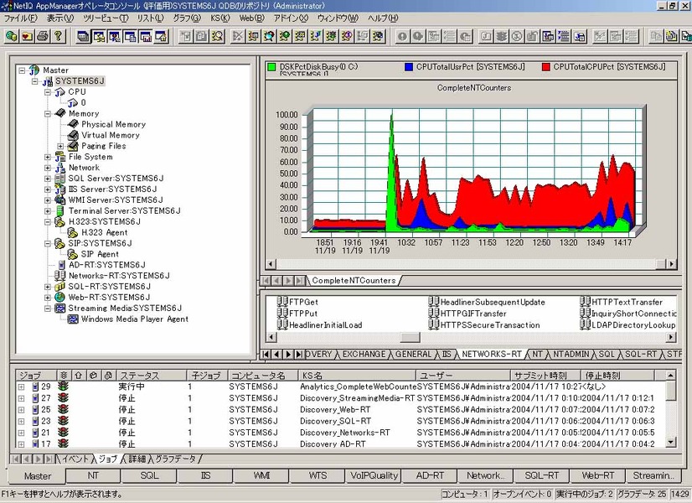The width and height of the screenshot is (692, 503).
Task: Click the red CPUTotalCPUPct legend swatch
Action: [546, 67]
